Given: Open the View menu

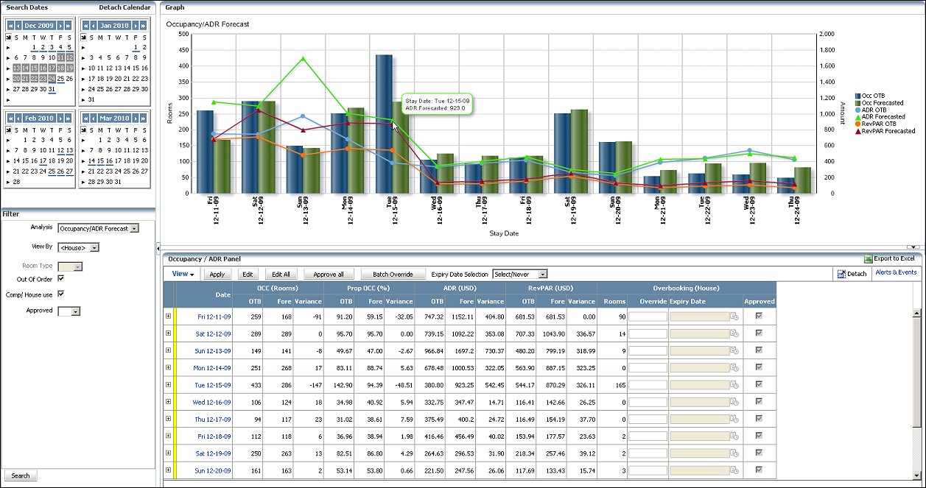Looking at the screenshot, I should [x=183, y=274].
